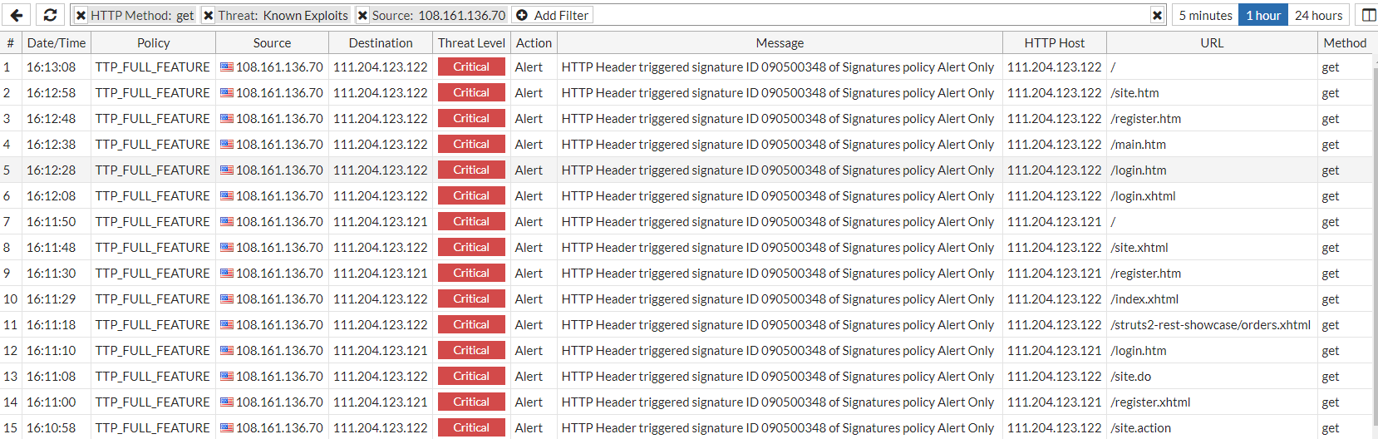
Task: Click policy TTP_FULL_FEATURE in row 16:11:48
Action: pyautogui.click(x=153, y=248)
